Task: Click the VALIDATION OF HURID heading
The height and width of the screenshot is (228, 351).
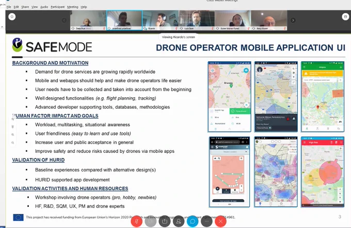Action: (x=38, y=160)
